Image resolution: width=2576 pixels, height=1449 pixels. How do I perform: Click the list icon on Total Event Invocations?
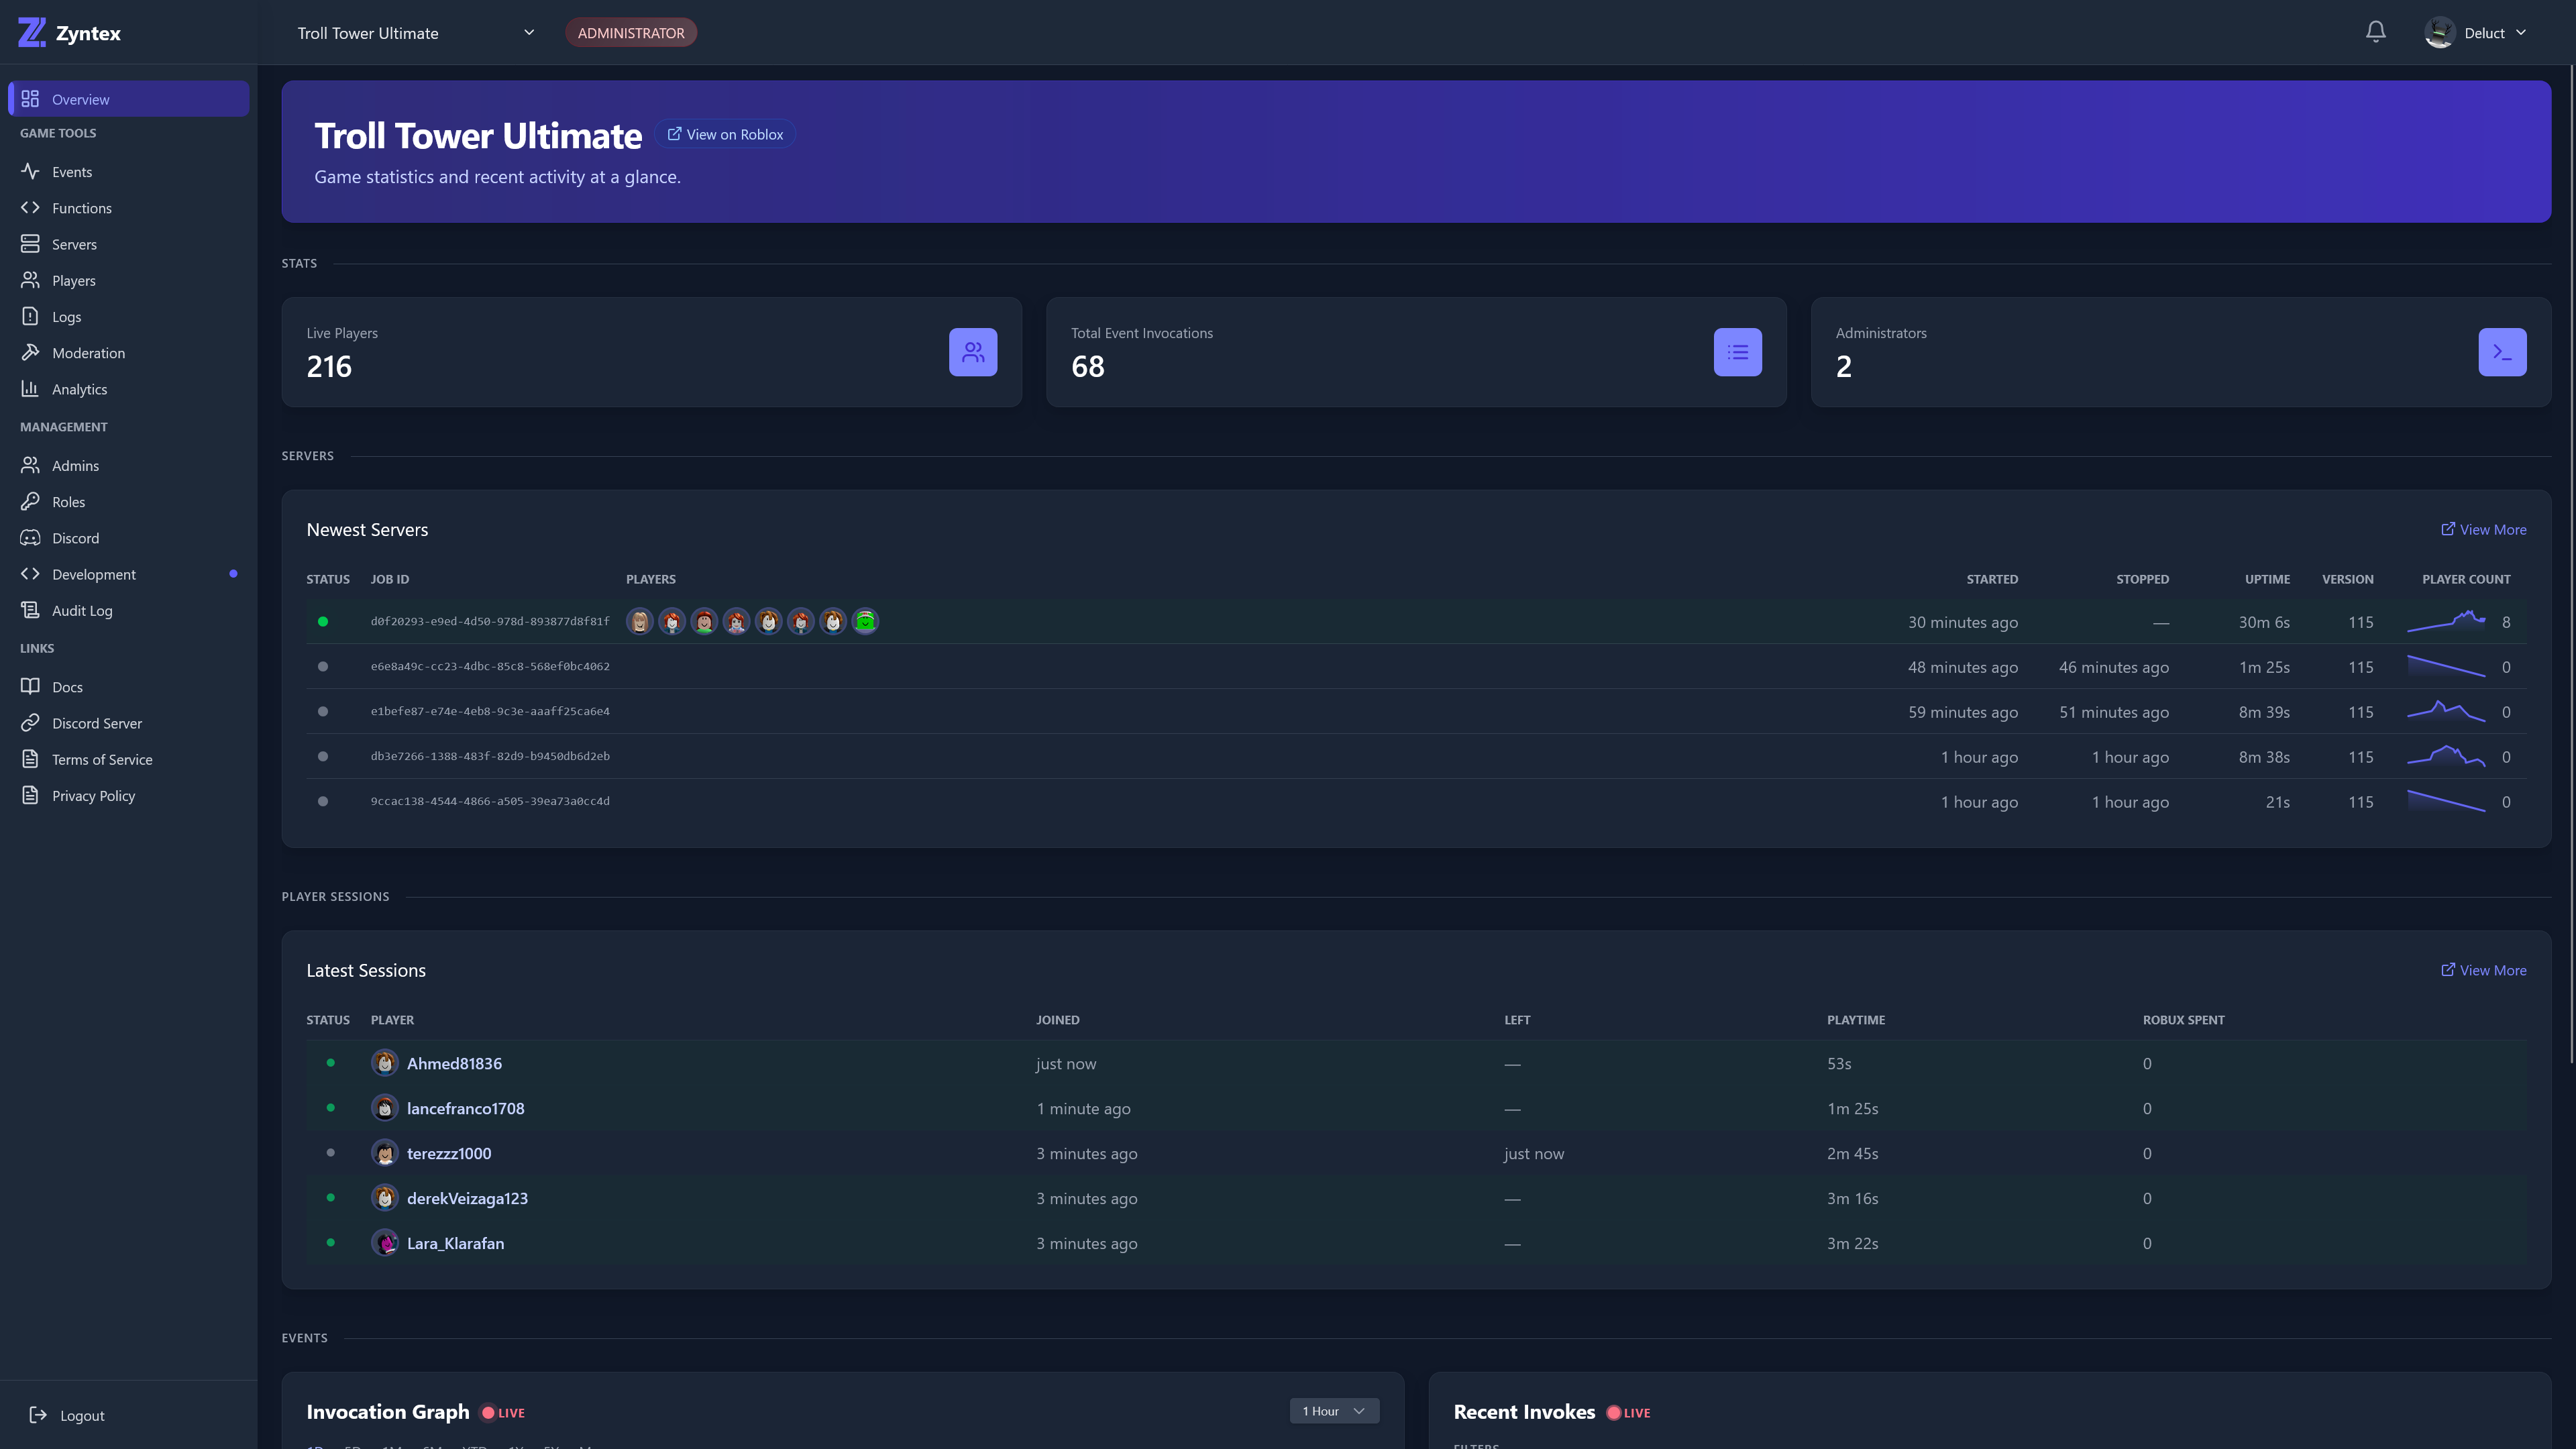(1737, 351)
